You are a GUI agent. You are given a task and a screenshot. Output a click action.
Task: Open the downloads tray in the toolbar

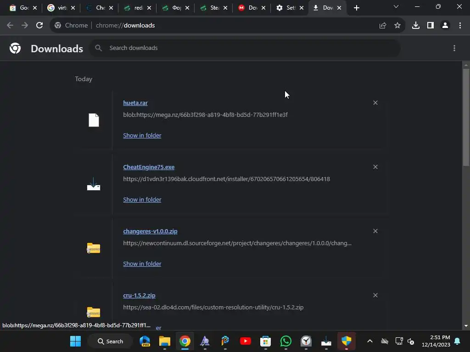click(x=416, y=26)
